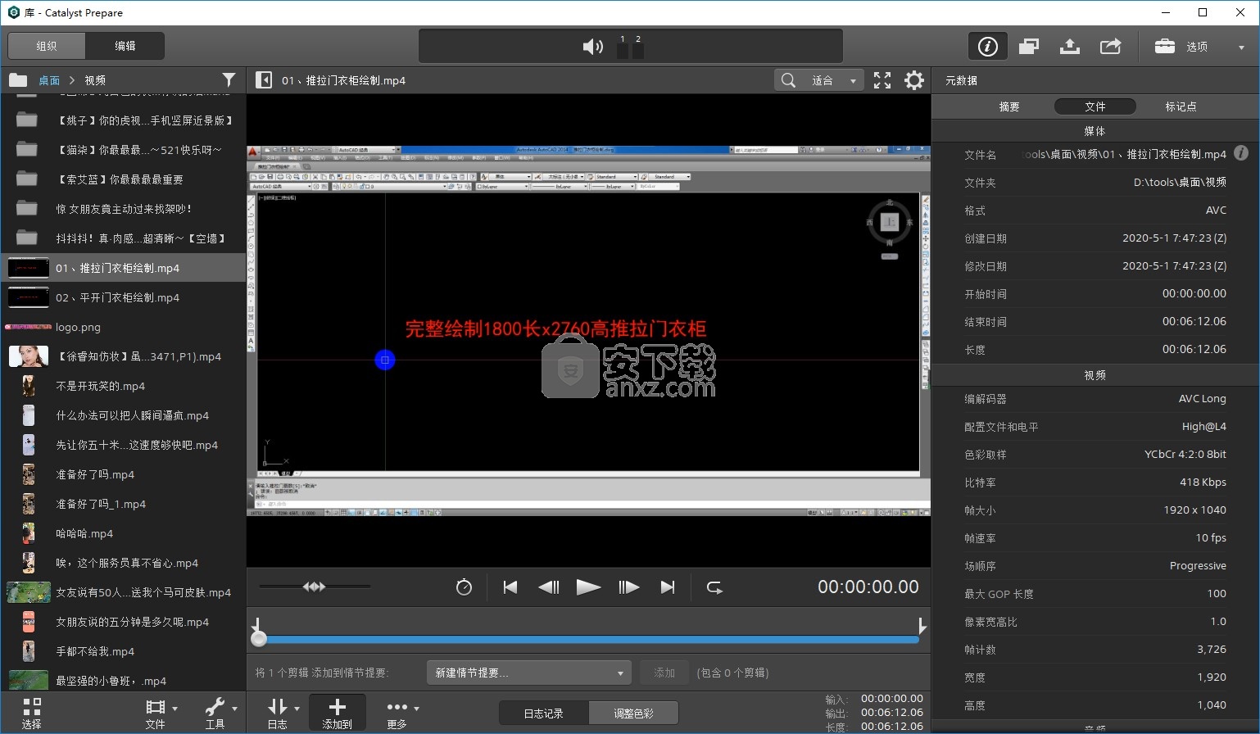Open the Tools wrench dropdown
Viewport: 1260px width, 734px height.
point(220,713)
